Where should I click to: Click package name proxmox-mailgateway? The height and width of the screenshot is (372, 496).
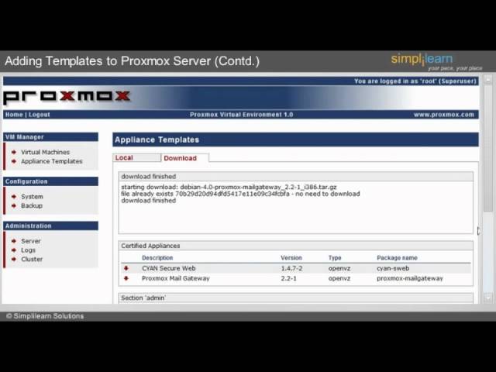click(x=410, y=278)
